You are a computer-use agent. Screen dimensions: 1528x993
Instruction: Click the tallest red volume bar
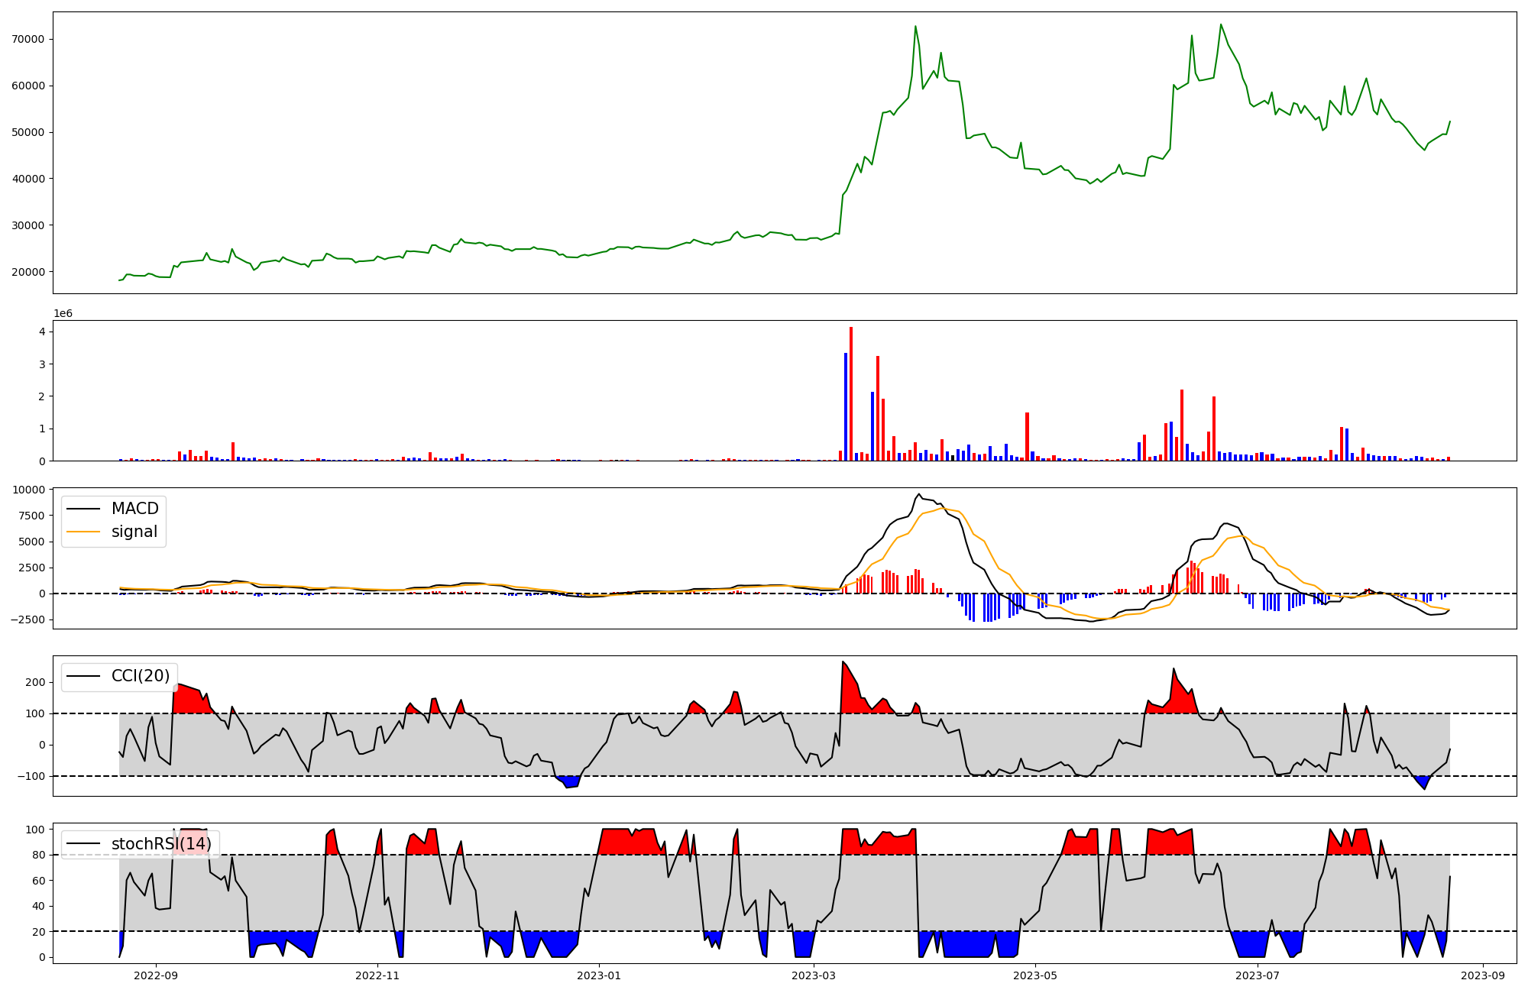coord(851,393)
